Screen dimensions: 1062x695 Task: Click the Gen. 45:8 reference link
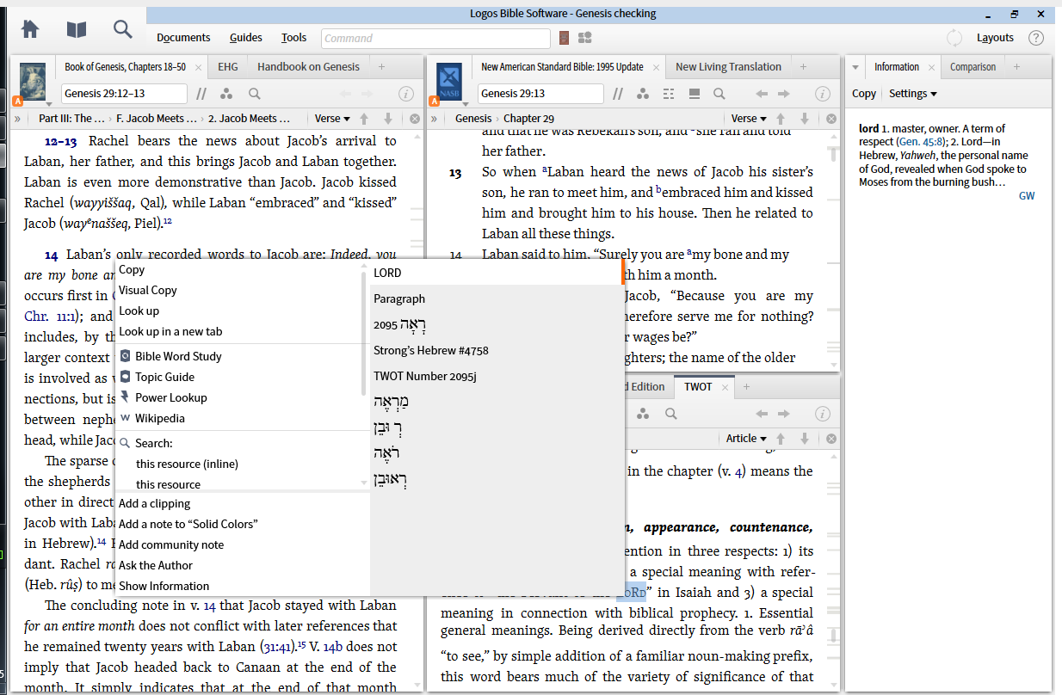(x=919, y=141)
